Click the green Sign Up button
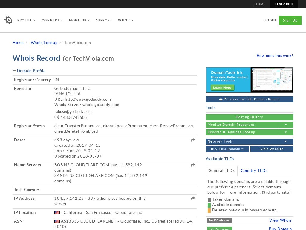 point(290,20)
